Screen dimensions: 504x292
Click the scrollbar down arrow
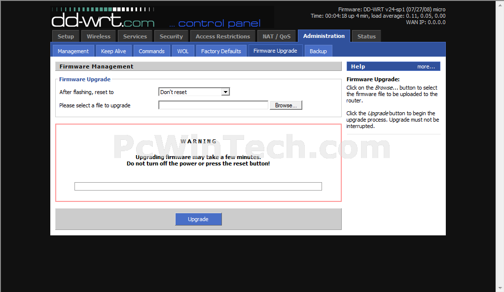pos(500,288)
